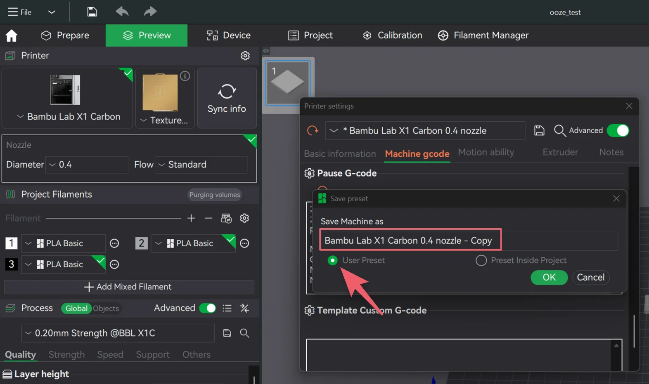649x384 pixels.
Task: Collapse the sidebar with the arrows icon
Action: (266, 51)
